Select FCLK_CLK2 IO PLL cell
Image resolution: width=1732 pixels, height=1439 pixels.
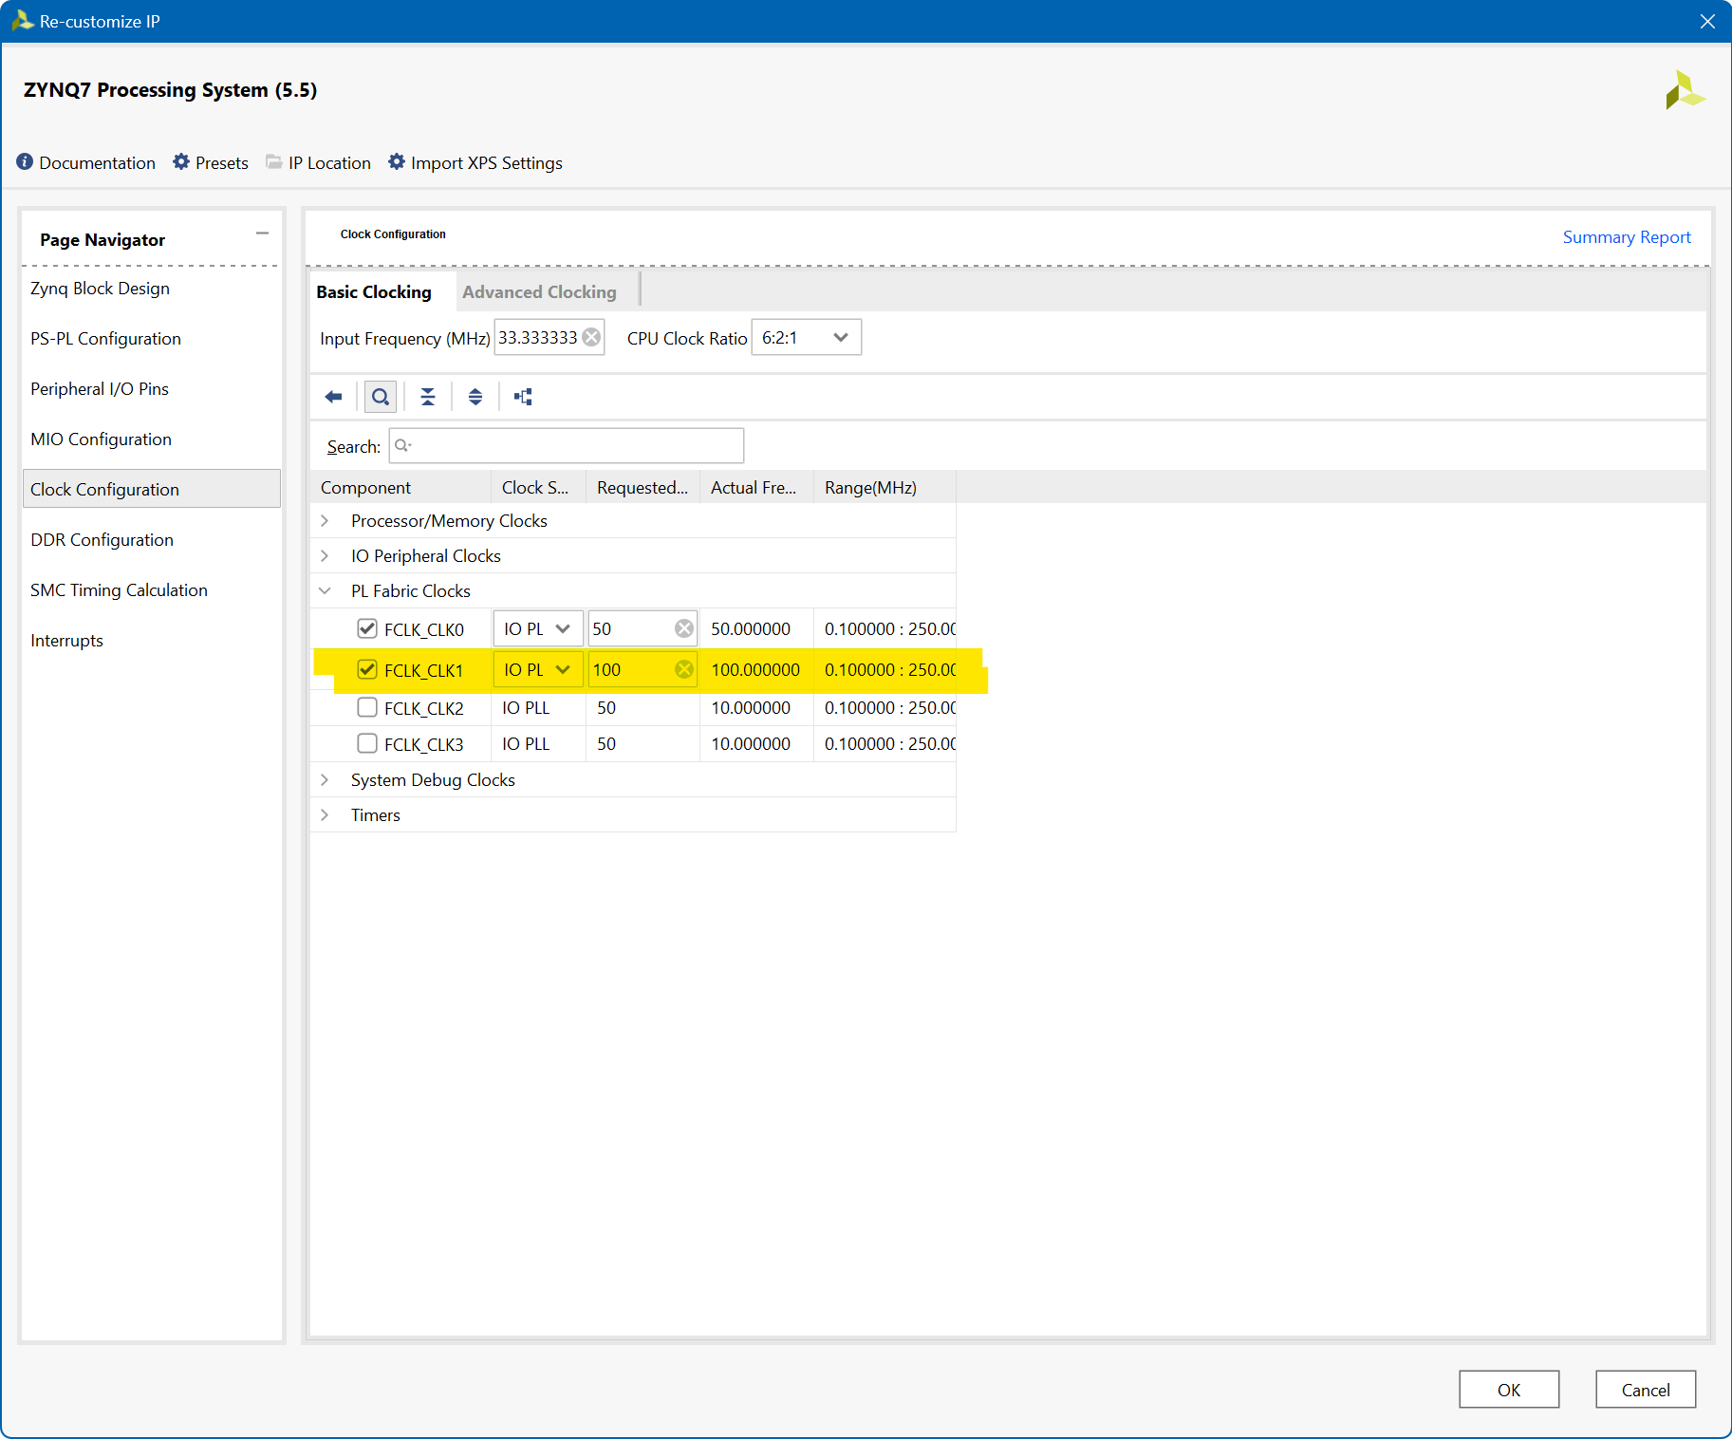click(x=538, y=707)
